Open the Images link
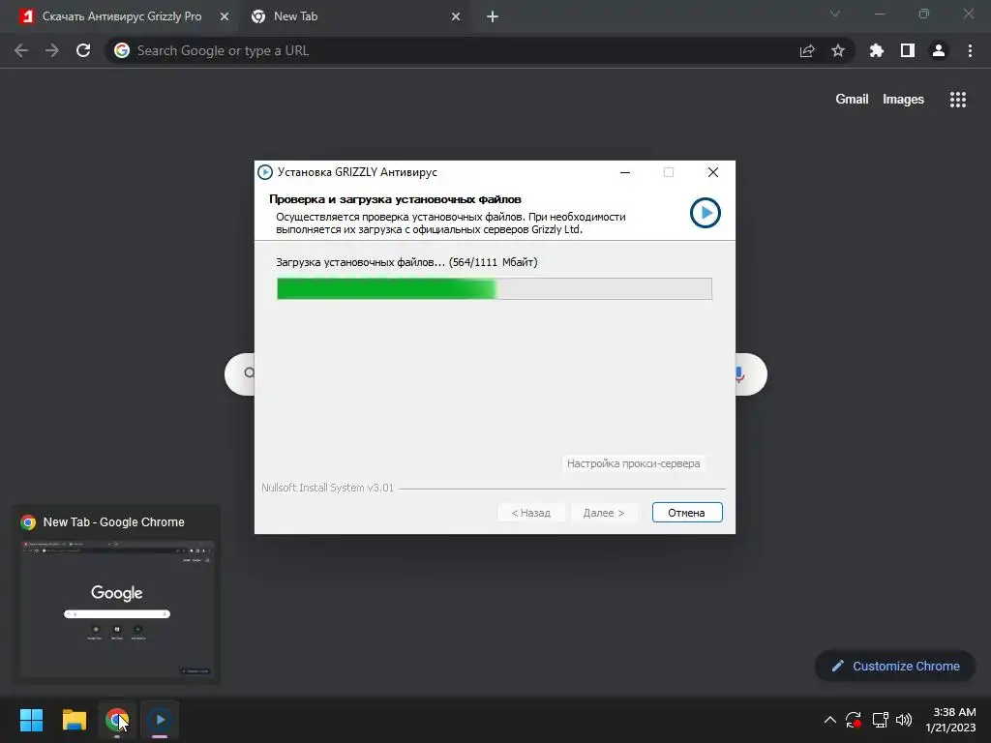 pos(903,100)
